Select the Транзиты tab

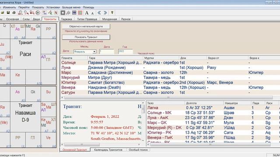point(50,19)
